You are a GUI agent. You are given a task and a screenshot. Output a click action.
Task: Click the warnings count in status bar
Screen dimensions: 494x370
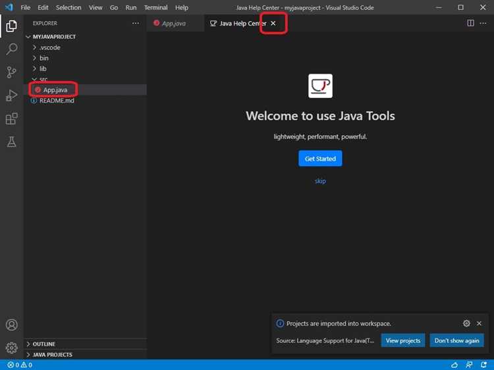26,365
